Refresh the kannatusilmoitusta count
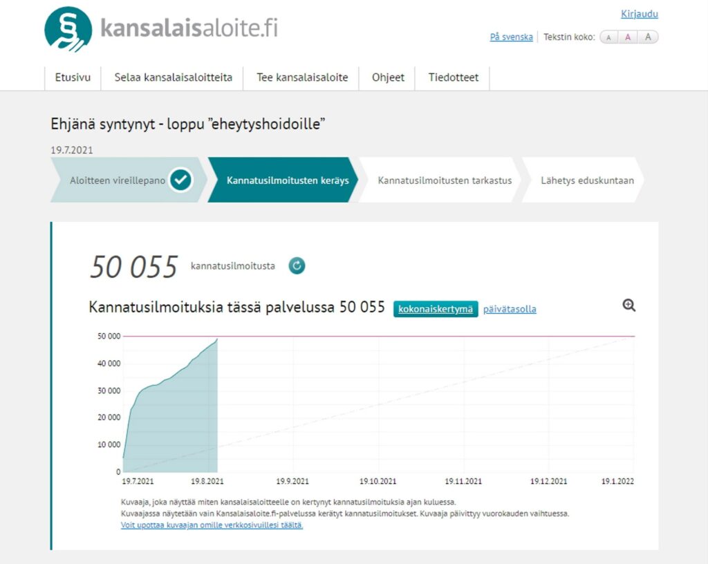Screen dimensions: 708x564 297,266
